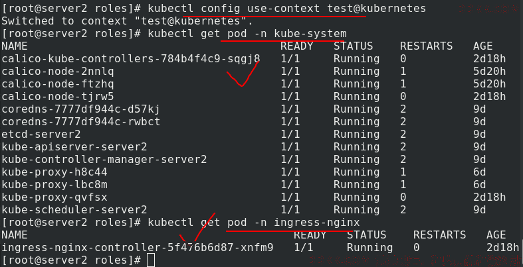This screenshot has width=523, height=267.
Task: Click the red checkmark beside calico-node-2nnlq
Action: [243, 74]
